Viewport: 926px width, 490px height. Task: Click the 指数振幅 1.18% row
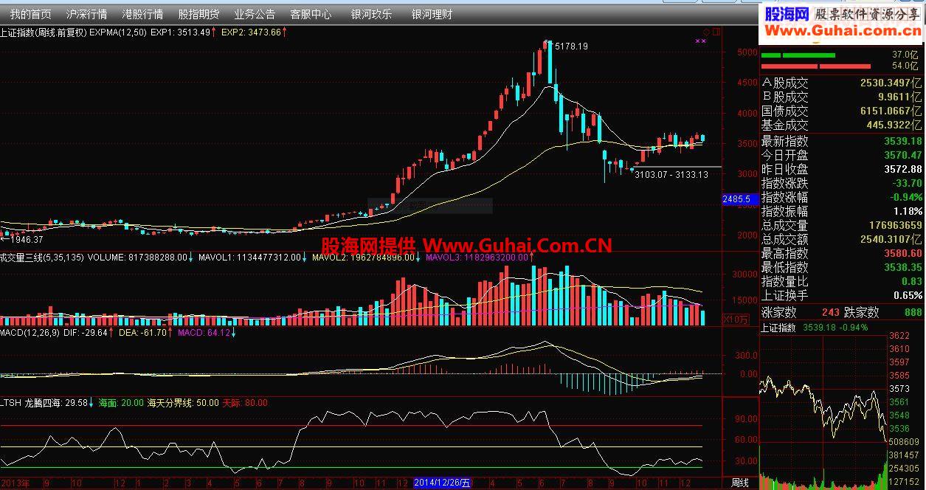pyautogui.click(x=842, y=211)
